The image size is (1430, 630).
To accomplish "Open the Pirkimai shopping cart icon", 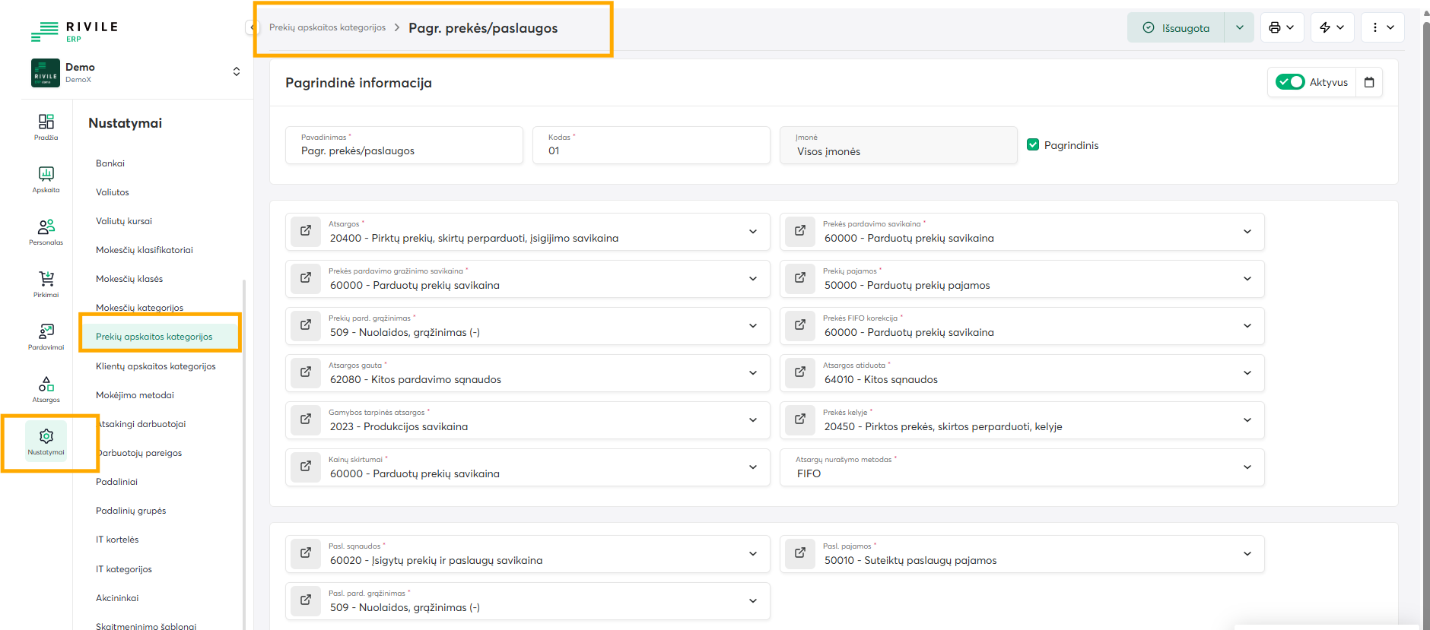I will (46, 283).
